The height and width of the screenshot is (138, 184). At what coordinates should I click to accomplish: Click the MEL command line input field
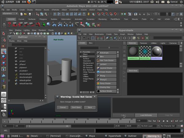[x=52, y=131]
